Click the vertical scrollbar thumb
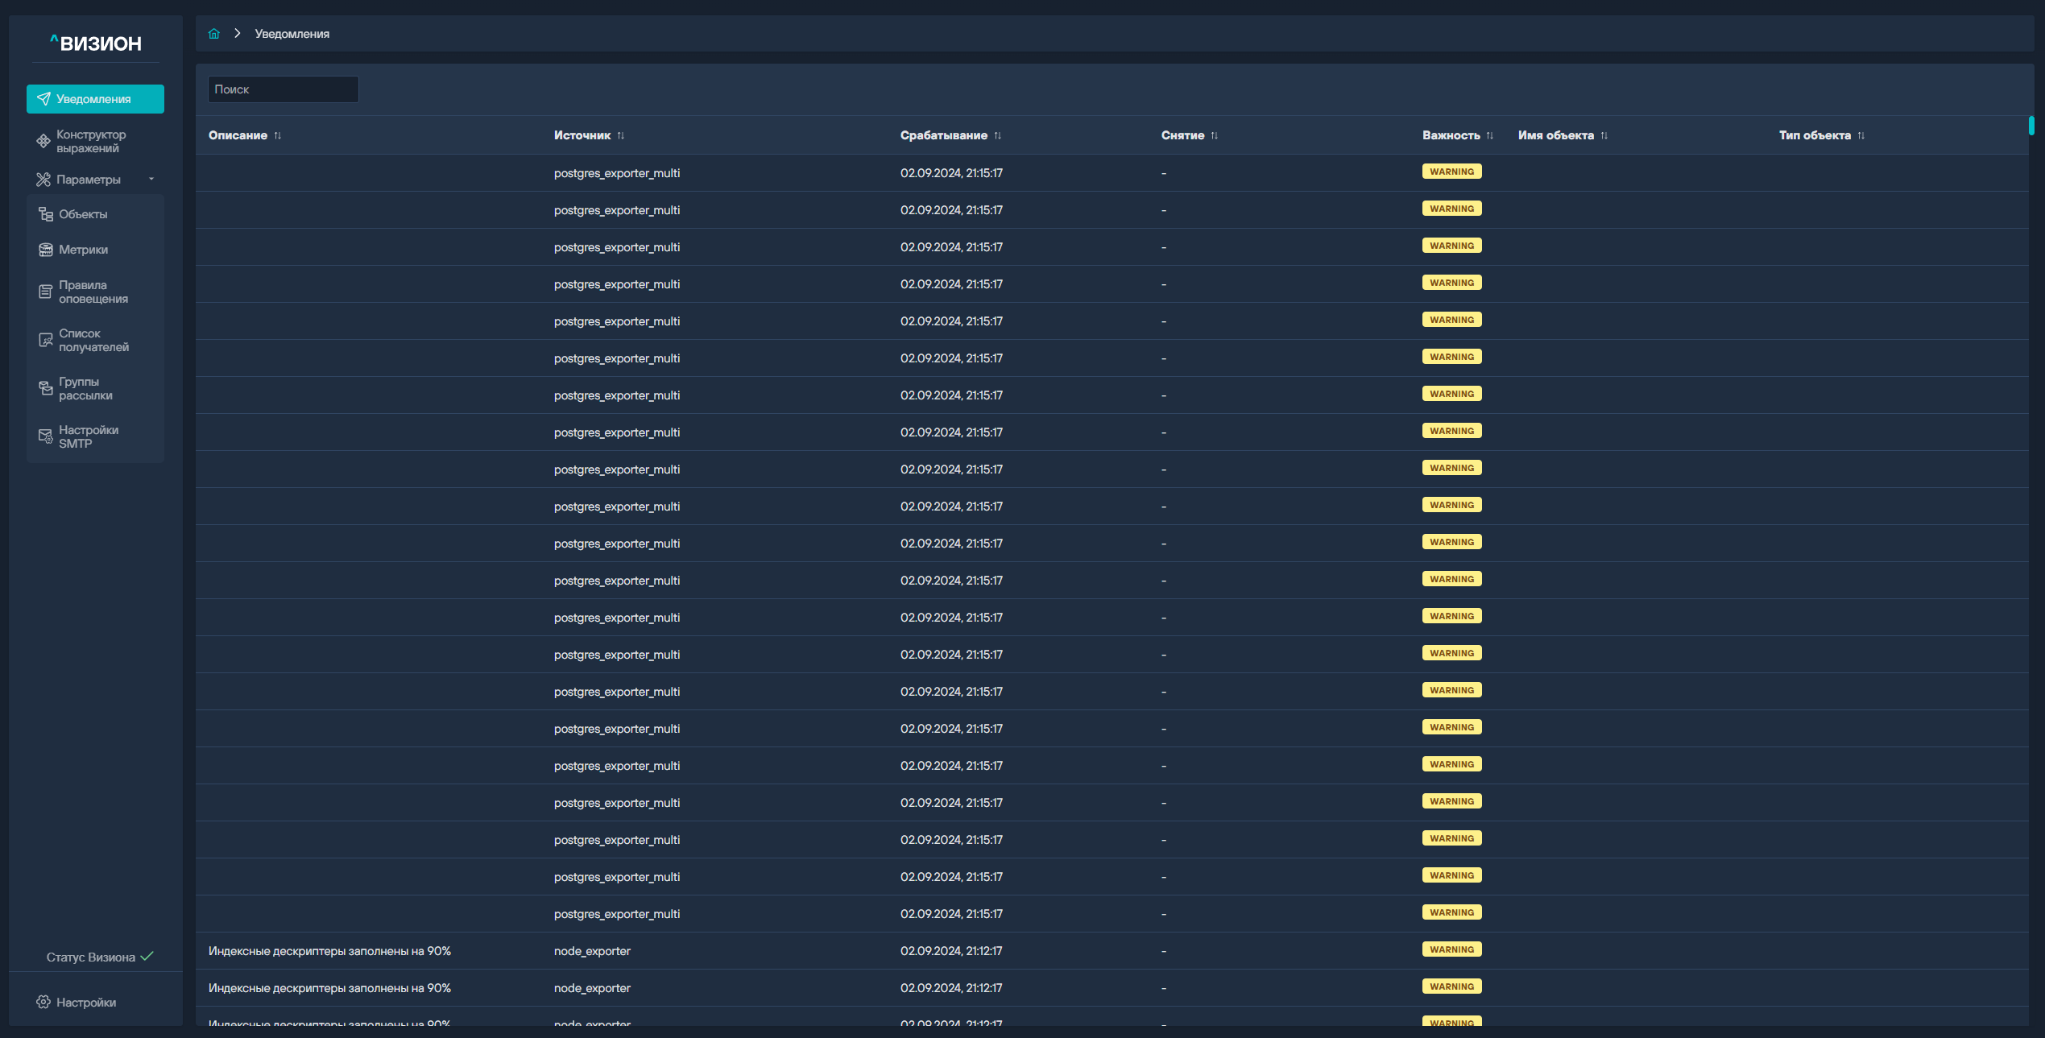The width and height of the screenshot is (2045, 1038). click(x=2031, y=125)
